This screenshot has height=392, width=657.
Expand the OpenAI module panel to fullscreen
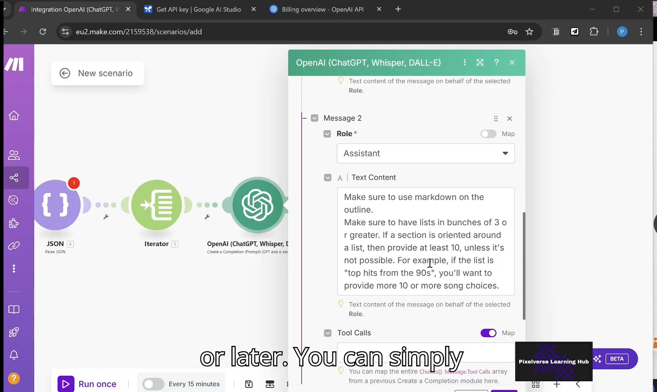(480, 62)
